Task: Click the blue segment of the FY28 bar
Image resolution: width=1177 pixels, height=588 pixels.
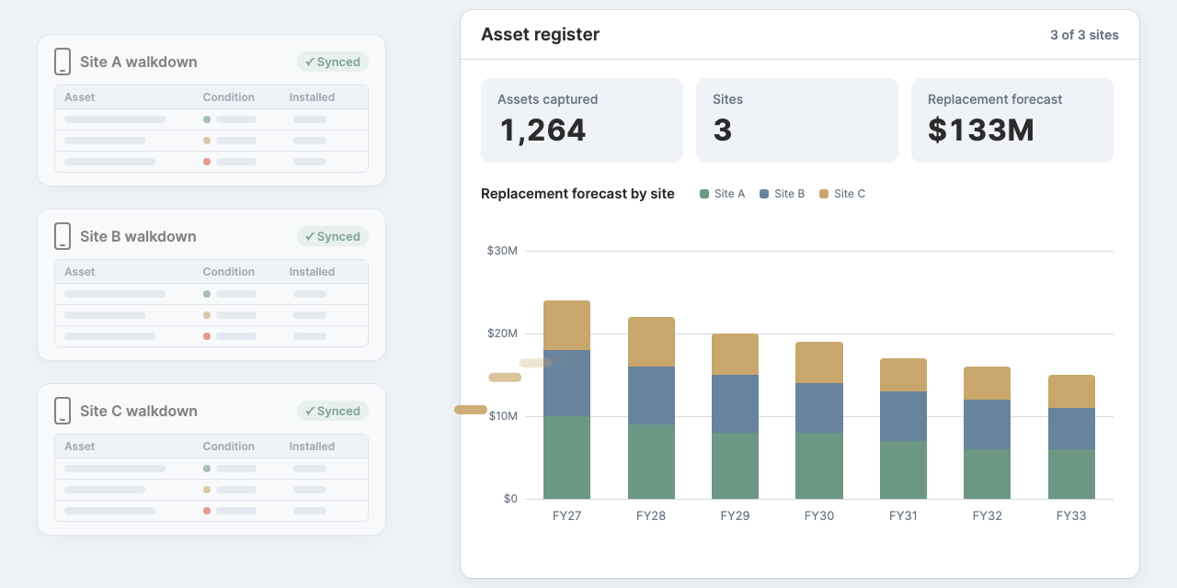Action: 651,395
